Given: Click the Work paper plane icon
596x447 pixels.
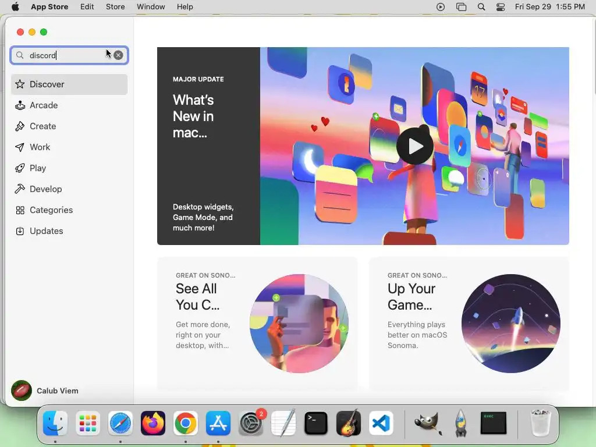Looking at the screenshot, I should pos(20,147).
